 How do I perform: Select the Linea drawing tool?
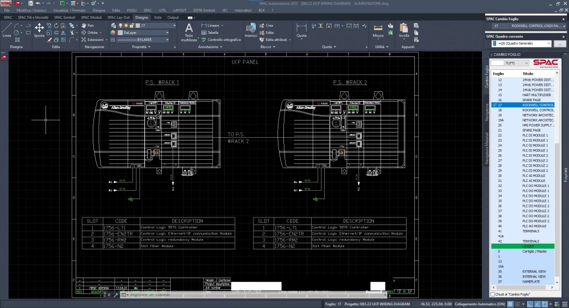pos(7,30)
